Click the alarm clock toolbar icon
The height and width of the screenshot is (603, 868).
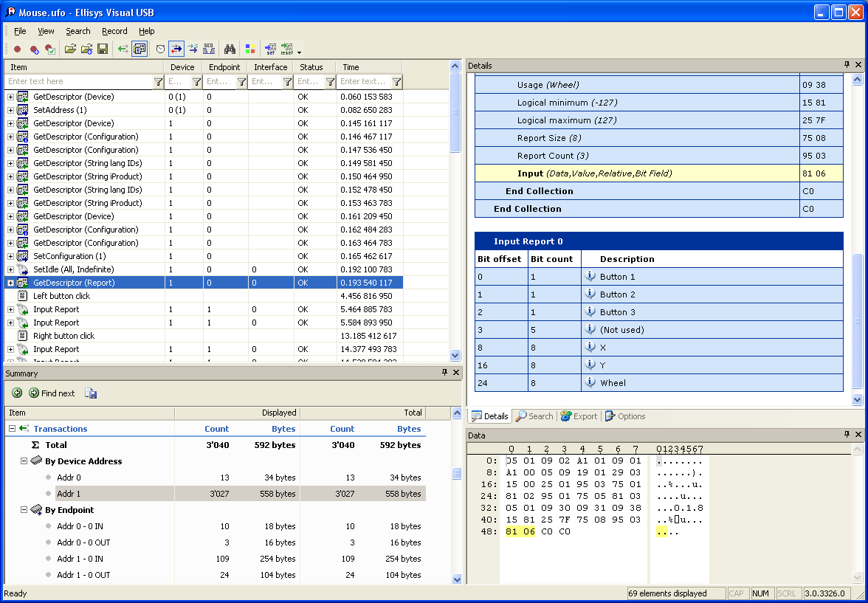click(x=160, y=49)
